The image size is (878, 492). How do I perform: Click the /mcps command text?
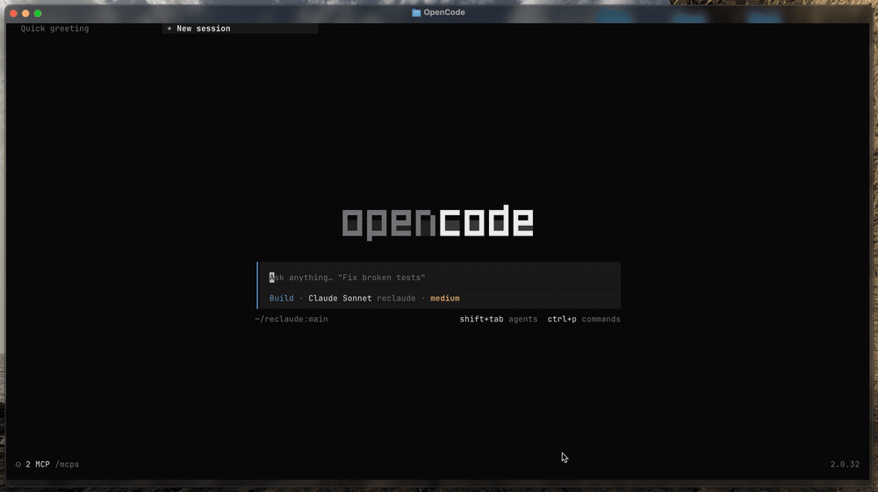67,465
